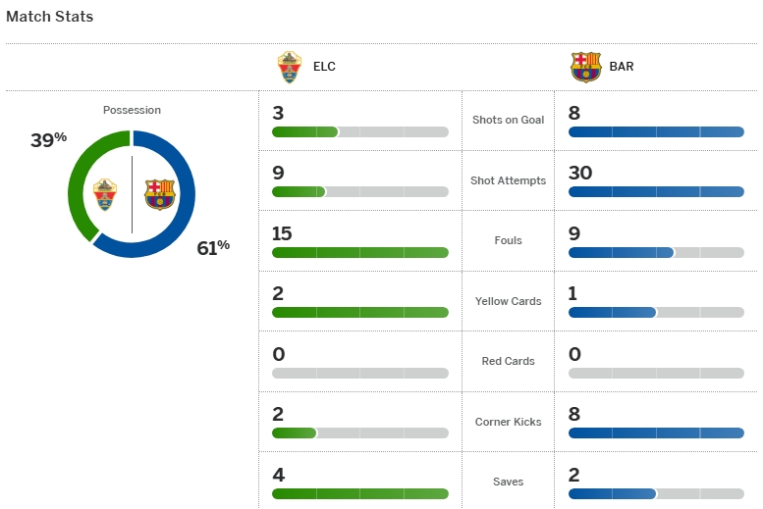This screenshot has width=763, height=509.
Task: Click Elche's Saves bar
Action: point(359,493)
